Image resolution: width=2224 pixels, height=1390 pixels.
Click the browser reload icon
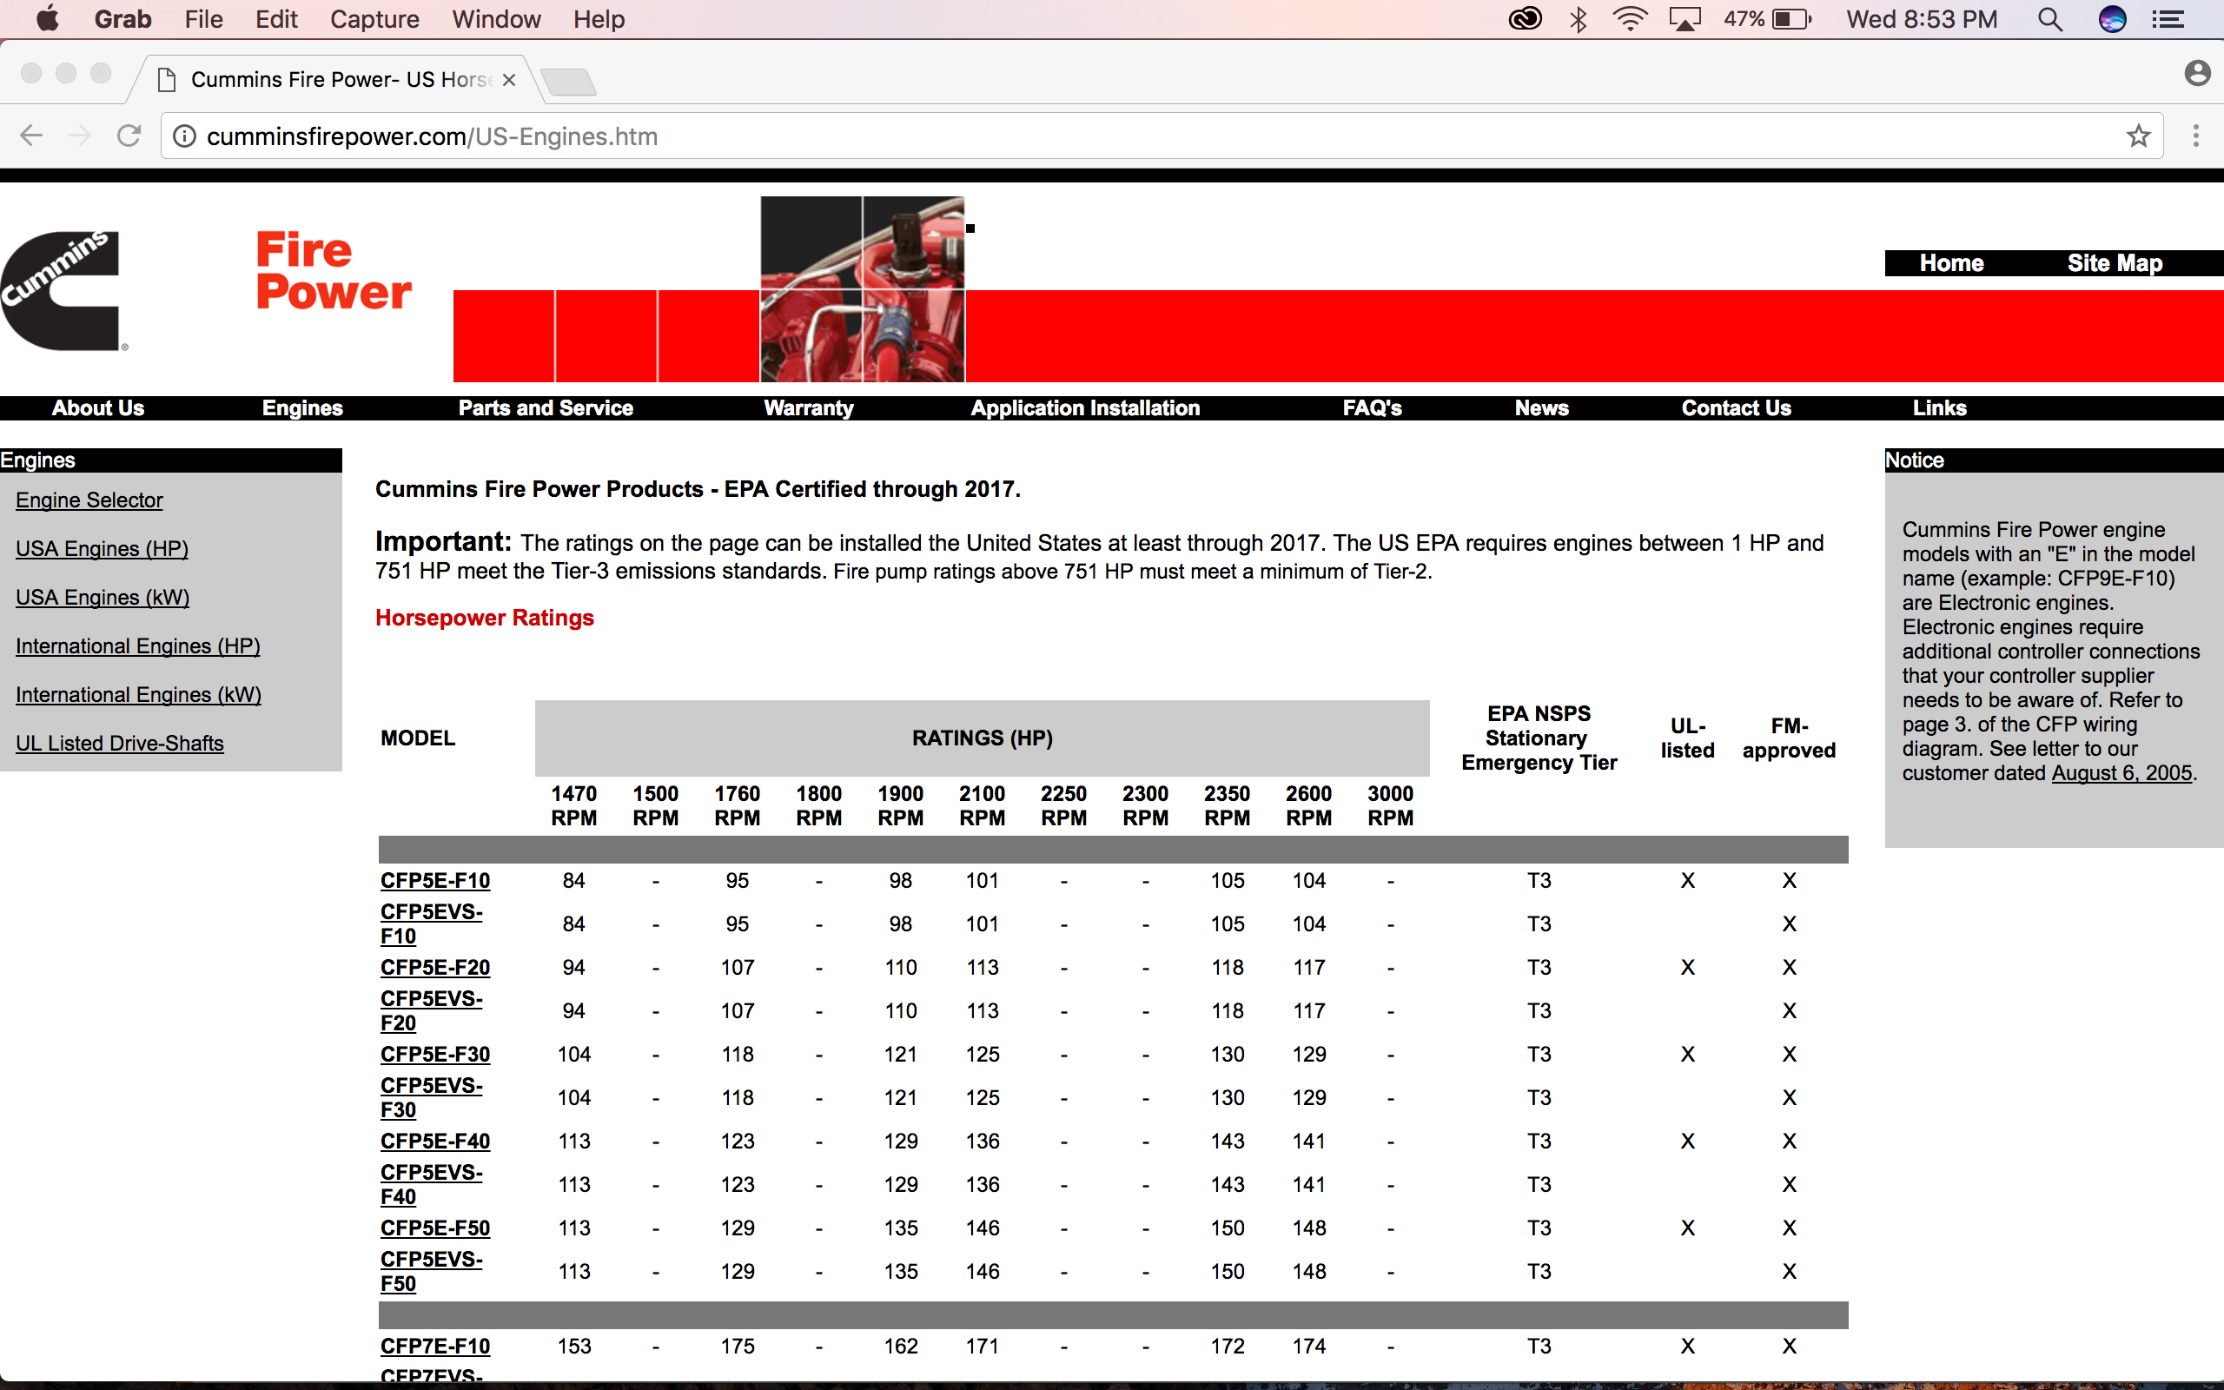click(129, 136)
